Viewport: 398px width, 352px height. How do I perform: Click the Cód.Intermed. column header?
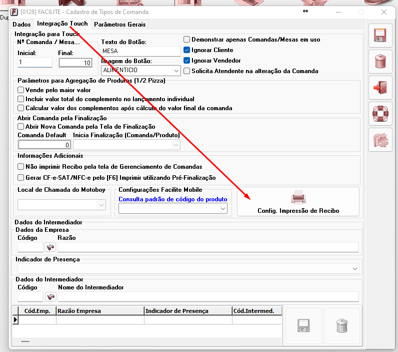pyautogui.click(x=257, y=311)
